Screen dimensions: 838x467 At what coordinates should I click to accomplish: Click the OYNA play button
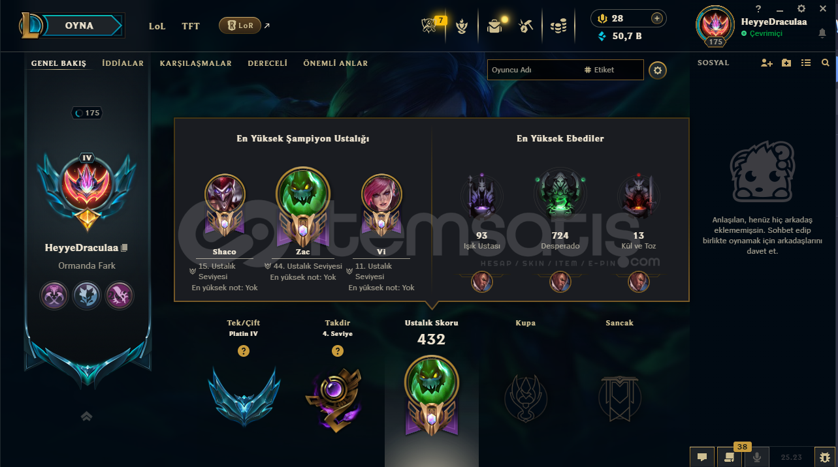[80, 26]
